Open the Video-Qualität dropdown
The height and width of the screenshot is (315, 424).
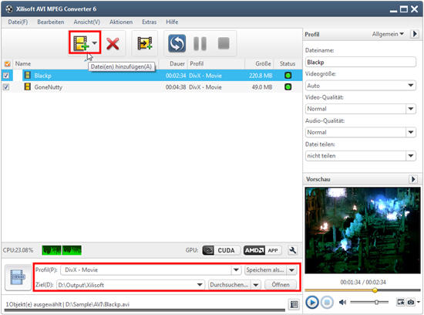411,109
